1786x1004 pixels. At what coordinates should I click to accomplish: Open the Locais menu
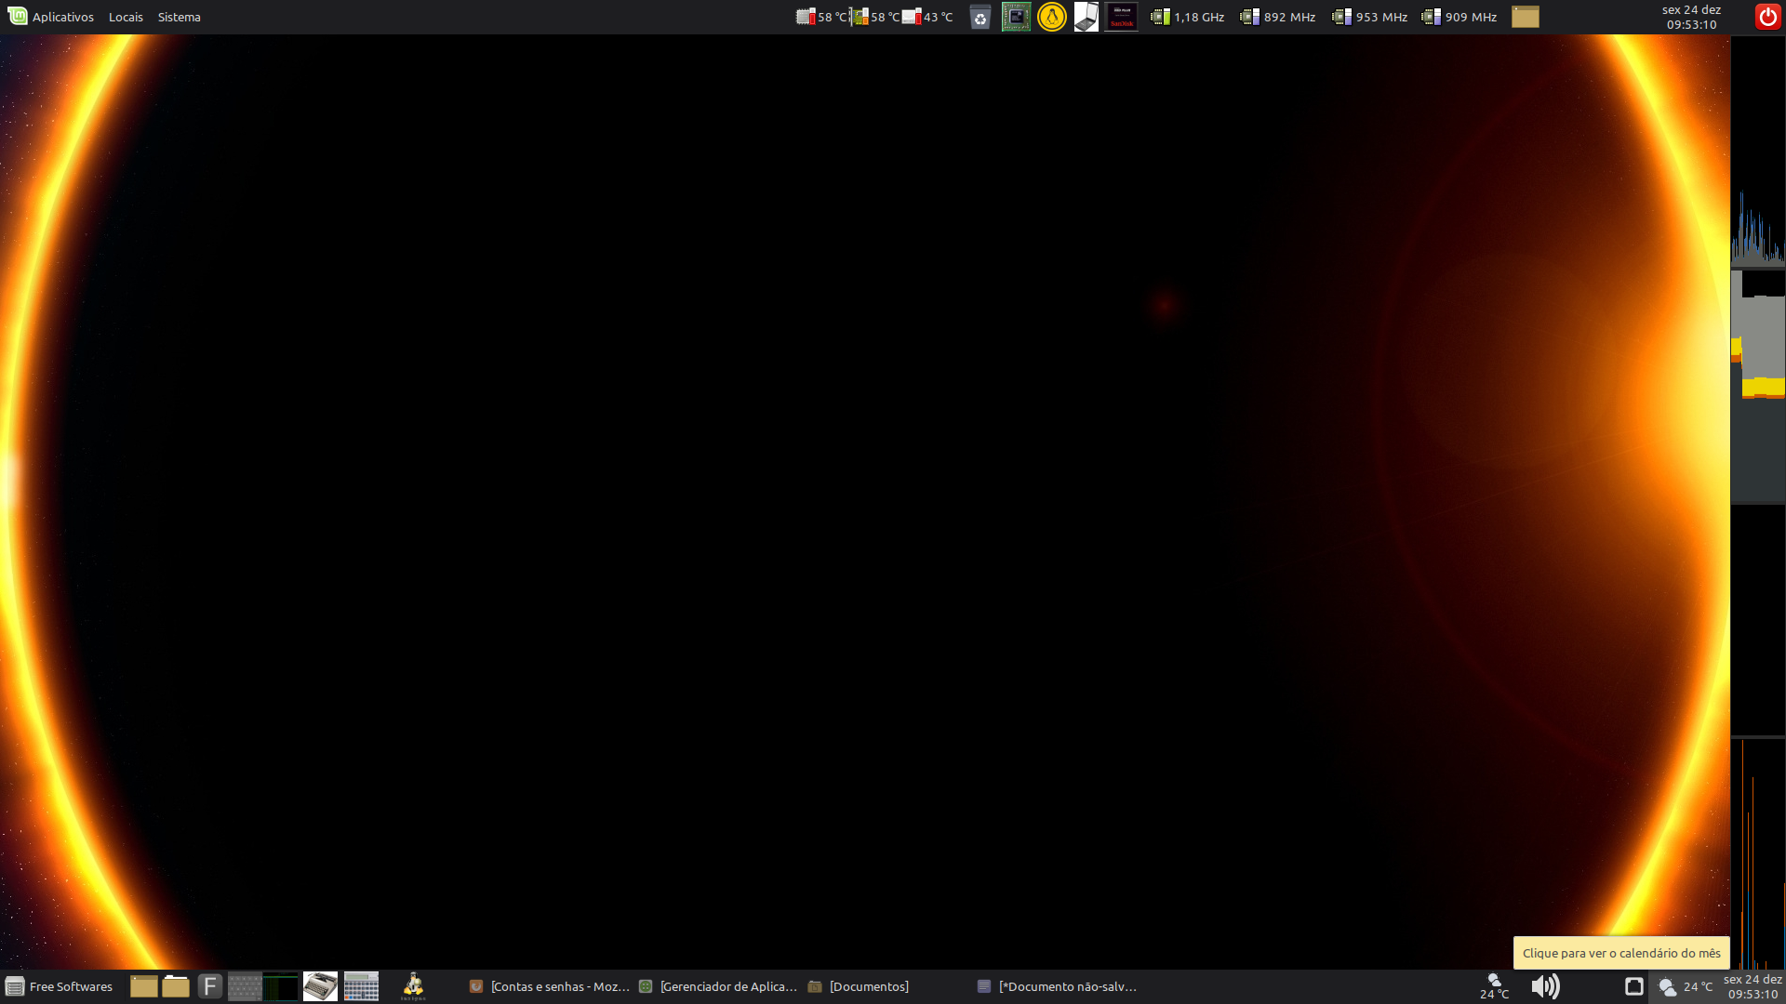(x=126, y=17)
